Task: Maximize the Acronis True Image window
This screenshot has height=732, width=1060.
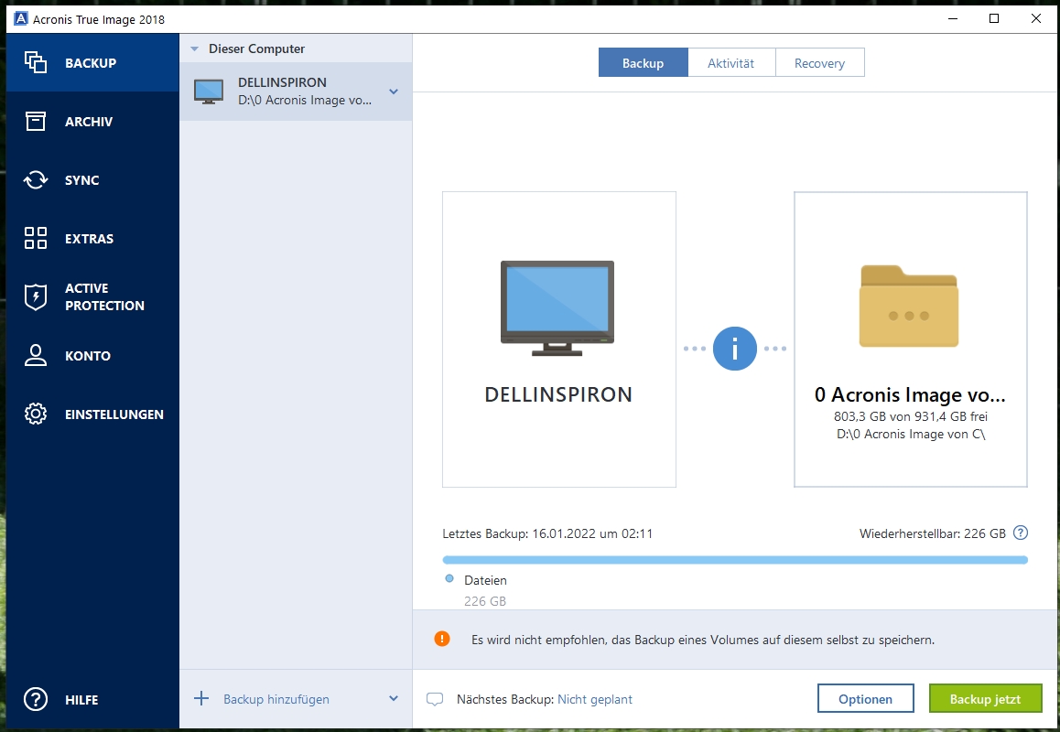Action: [994, 18]
